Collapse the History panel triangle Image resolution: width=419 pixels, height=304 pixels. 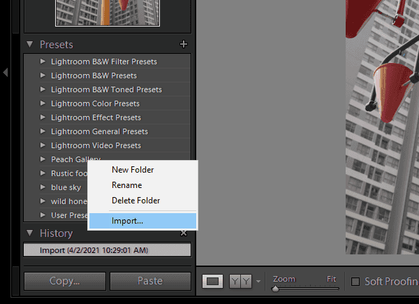[29, 233]
